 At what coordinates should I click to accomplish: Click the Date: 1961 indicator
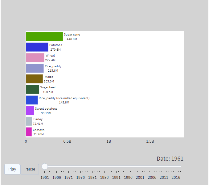click(170, 159)
